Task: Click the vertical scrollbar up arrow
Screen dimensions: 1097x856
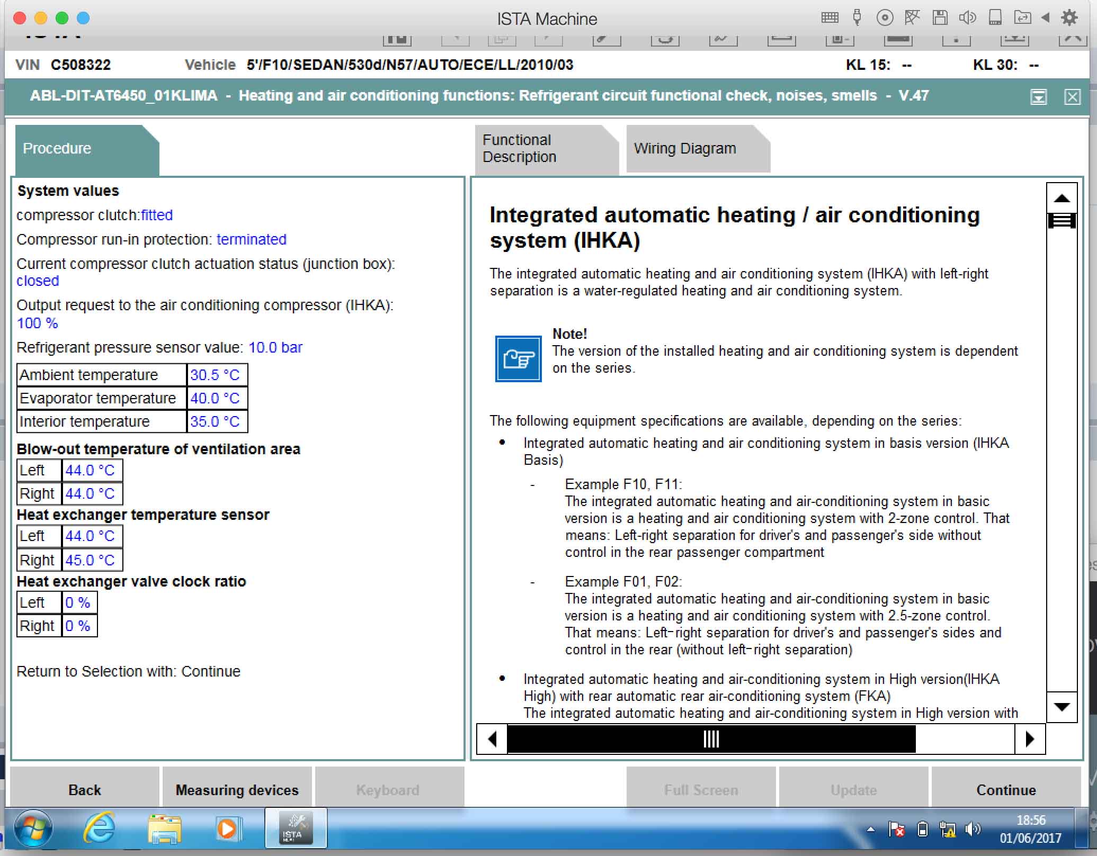Action: [x=1062, y=198]
